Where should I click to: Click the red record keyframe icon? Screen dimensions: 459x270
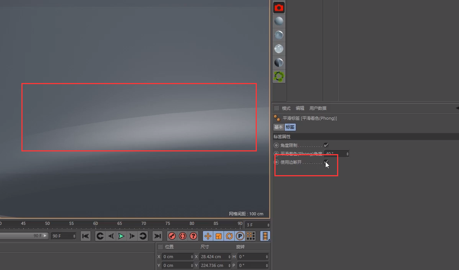172,236
